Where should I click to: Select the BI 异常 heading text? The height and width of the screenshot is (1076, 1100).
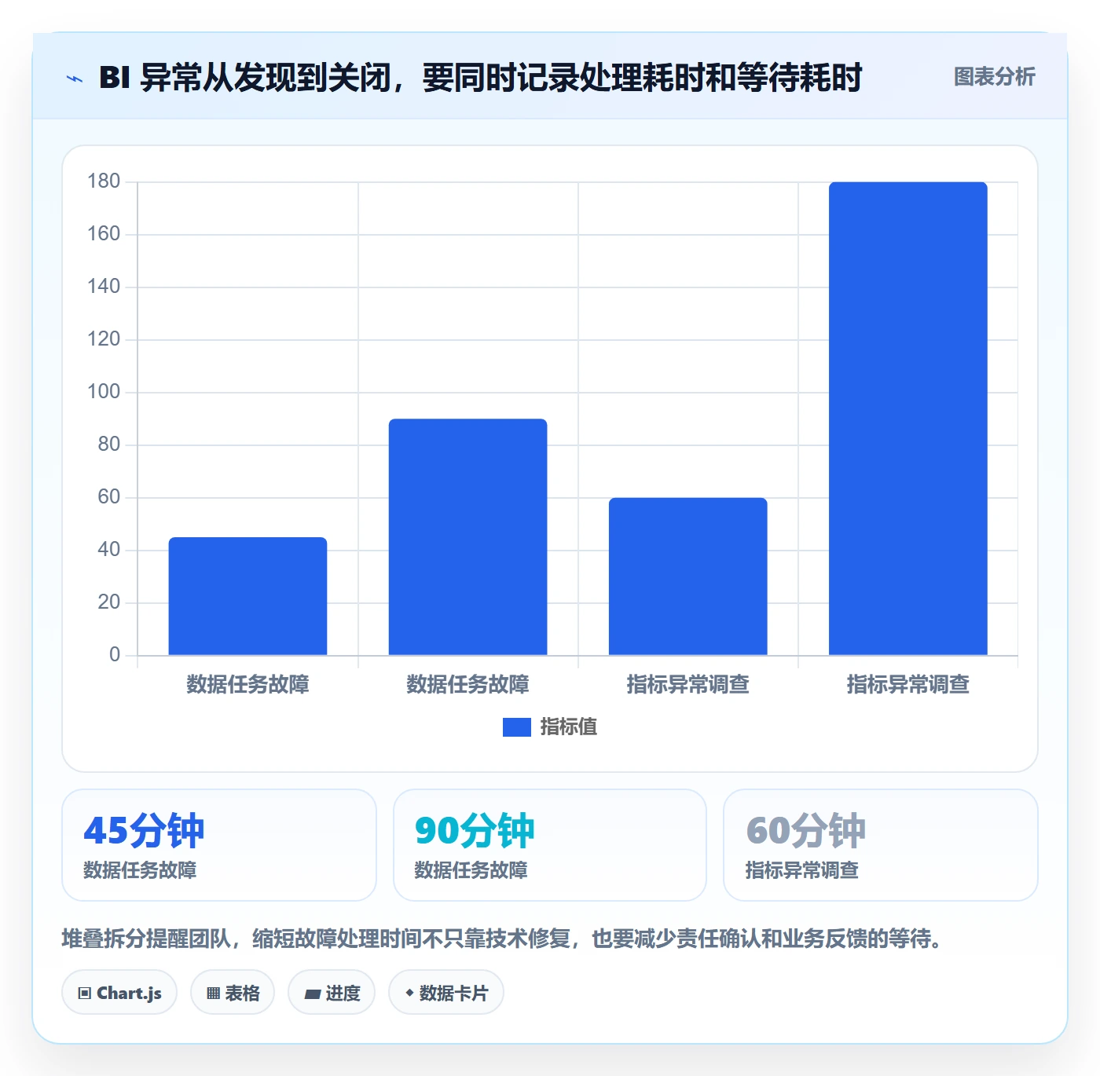point(480,78)
